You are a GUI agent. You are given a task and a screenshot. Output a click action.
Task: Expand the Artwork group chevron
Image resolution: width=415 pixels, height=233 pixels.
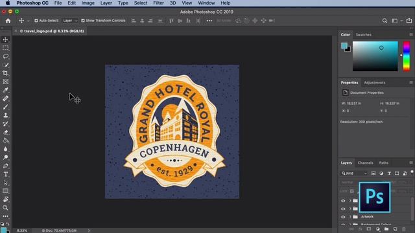pyautogui.click(x=350, y=217)
